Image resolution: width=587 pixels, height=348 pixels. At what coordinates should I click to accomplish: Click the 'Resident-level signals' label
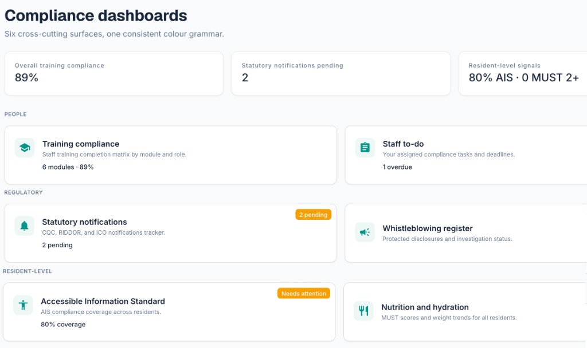[x=504, y=65]
